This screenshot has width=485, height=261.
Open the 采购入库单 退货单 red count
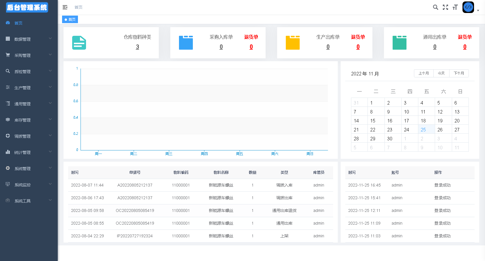click(251, 47)
